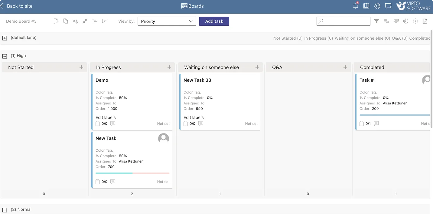Click assignee avatar on New Task card
Viewport: 433px width, 214px height.
click(164, 138)
